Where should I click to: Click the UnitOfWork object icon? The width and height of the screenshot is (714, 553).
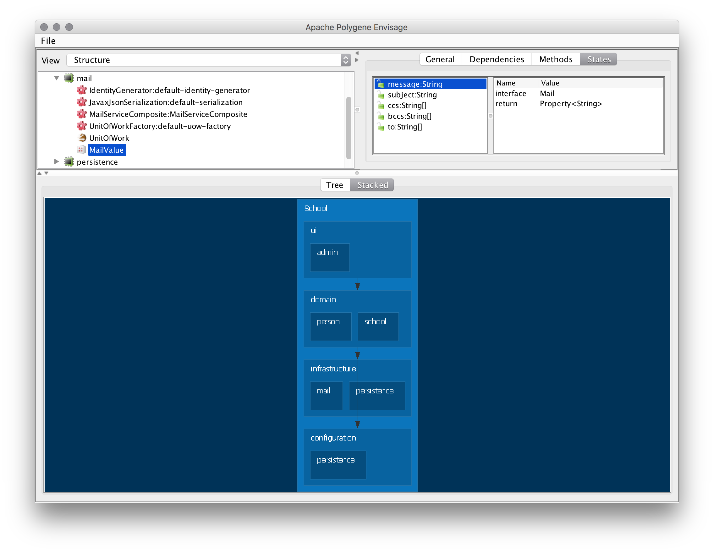pos(82,138)
